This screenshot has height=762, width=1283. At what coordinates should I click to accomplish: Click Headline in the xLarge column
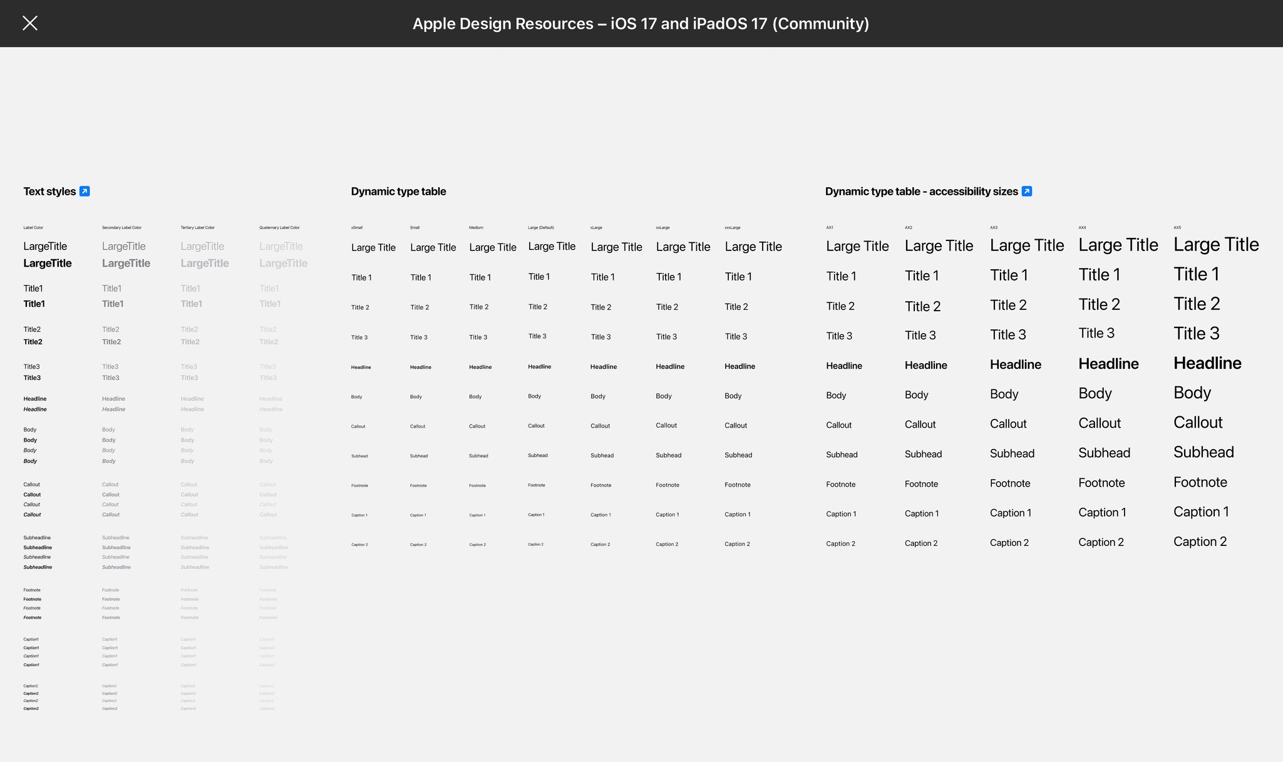(604, 367)
